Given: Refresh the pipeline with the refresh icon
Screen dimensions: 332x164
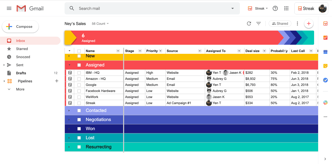Looking at the screenshot, I should coord(249,24).
